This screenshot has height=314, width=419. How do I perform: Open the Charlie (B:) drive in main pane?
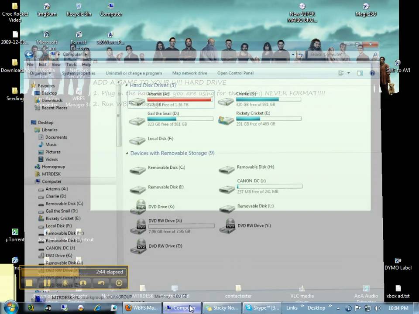[260, 99]
